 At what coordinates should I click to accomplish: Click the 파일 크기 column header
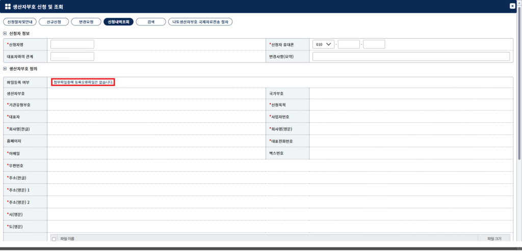(x=494, y=238)
